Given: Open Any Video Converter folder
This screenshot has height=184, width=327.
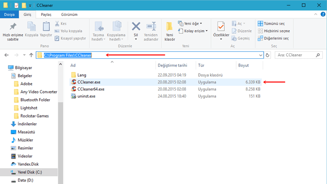Looking at the screenshot, I should pos(39,92).
